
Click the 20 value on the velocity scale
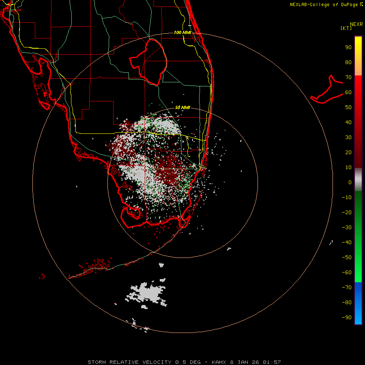coord(348,152)
